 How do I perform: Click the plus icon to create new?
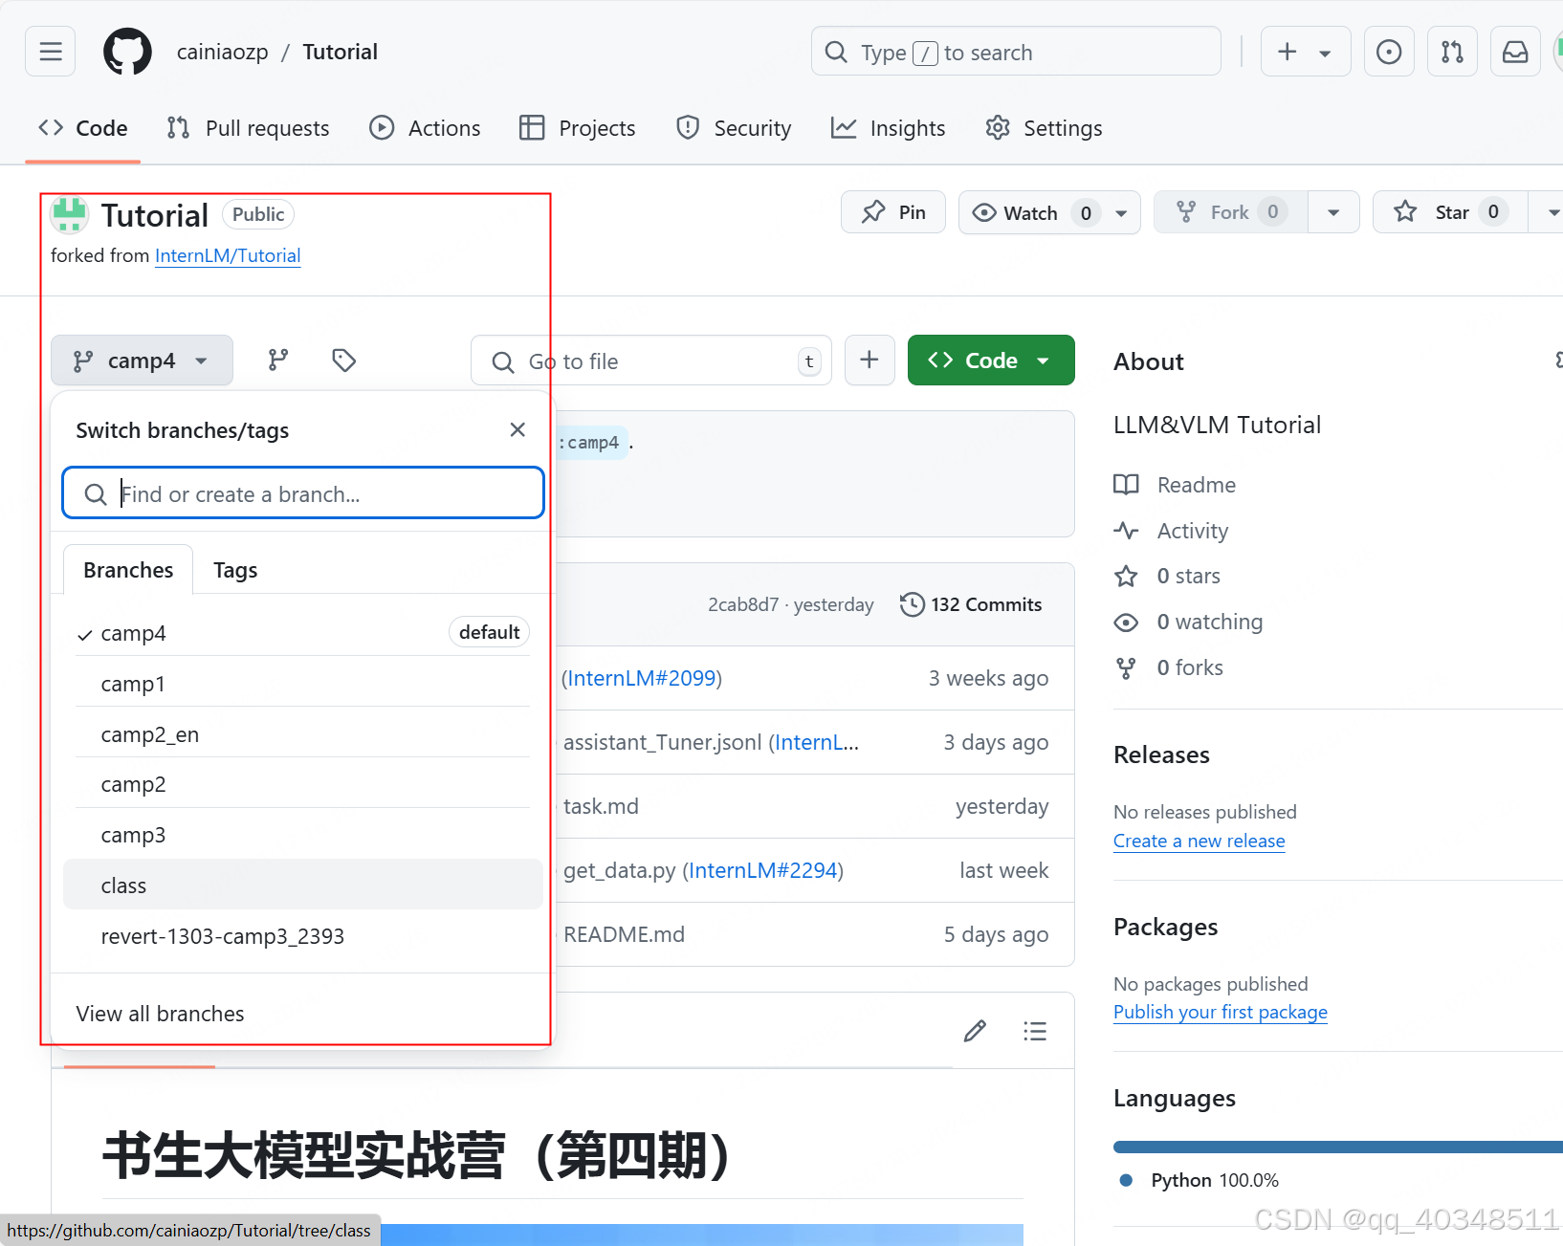click(1288, 52)
